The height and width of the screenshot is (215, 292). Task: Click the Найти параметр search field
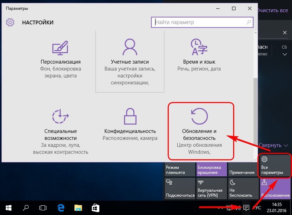[x=198, y=22]
